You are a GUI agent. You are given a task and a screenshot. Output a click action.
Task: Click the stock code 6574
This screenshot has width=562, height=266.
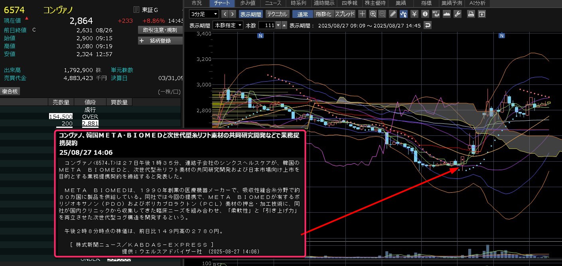pyautogui.click(x=14, y=10)
